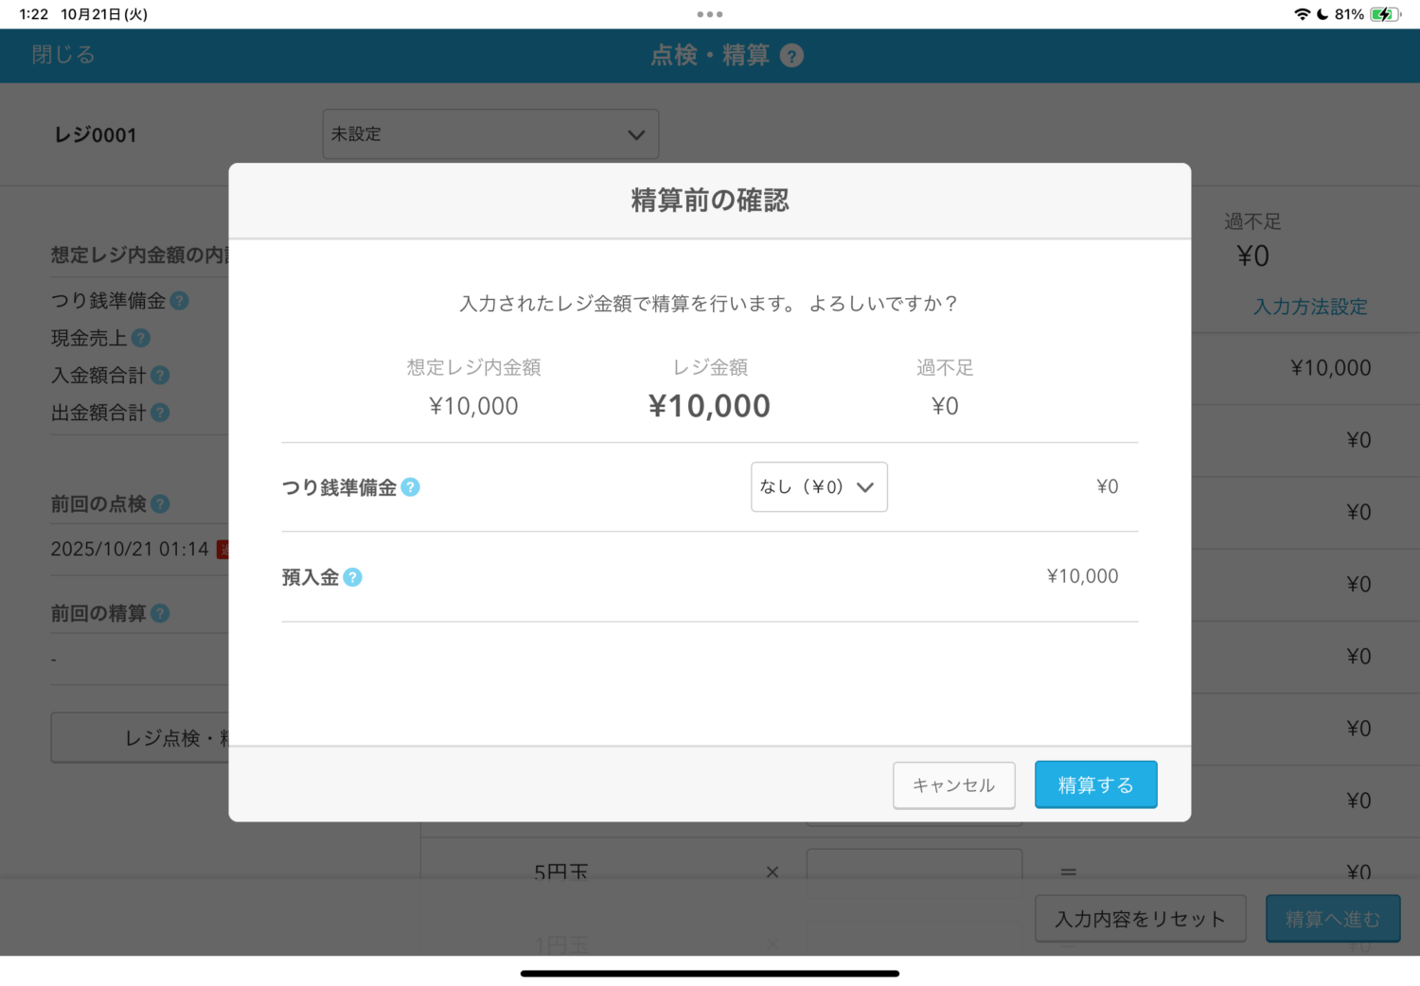Click the キャンセル button
Screen dimensions: 1420x986
tap(953, 785)
